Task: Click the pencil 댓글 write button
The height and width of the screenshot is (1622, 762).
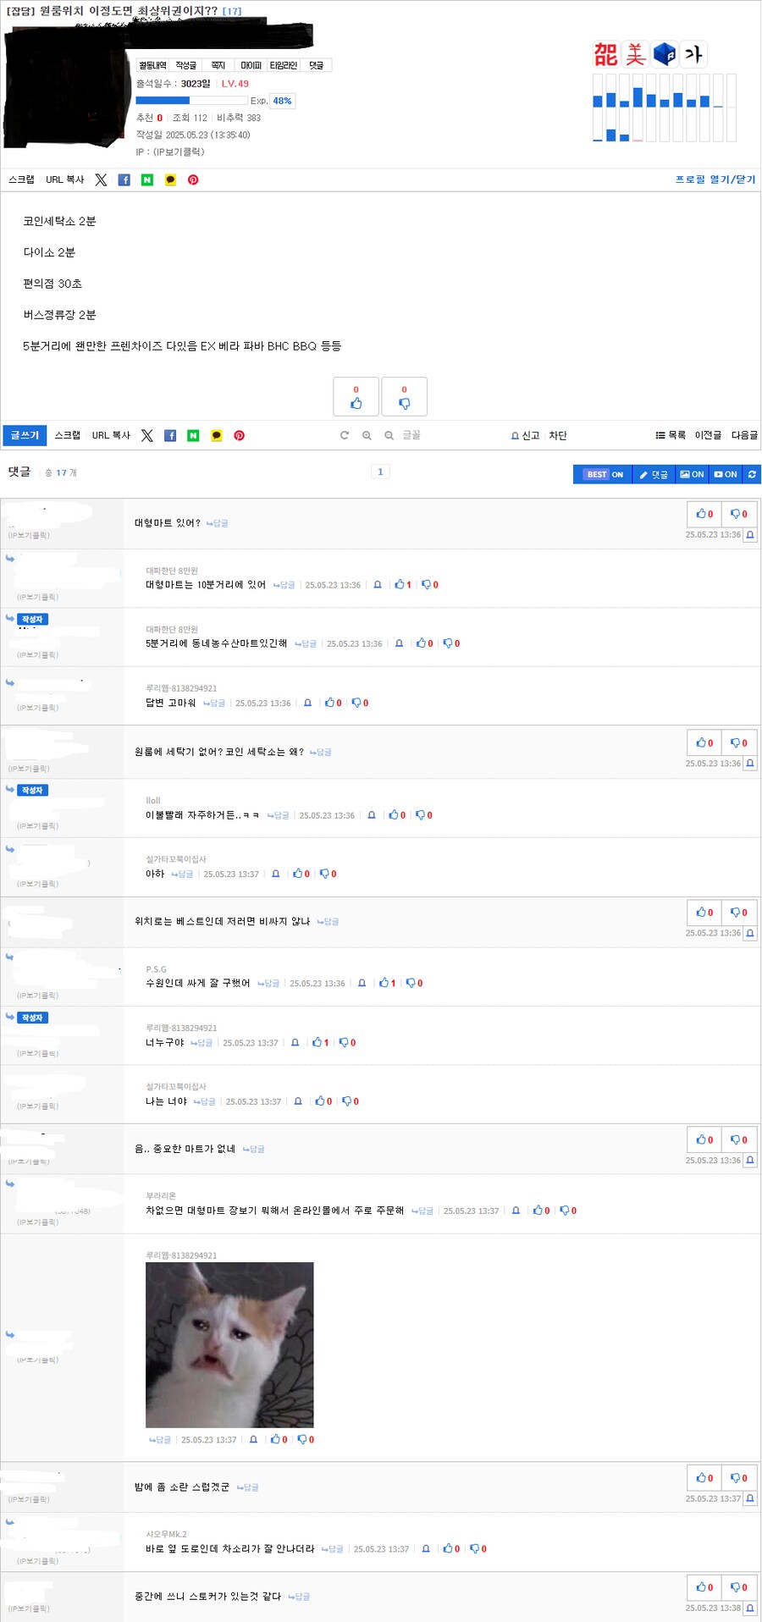Action: click(654, 474)
